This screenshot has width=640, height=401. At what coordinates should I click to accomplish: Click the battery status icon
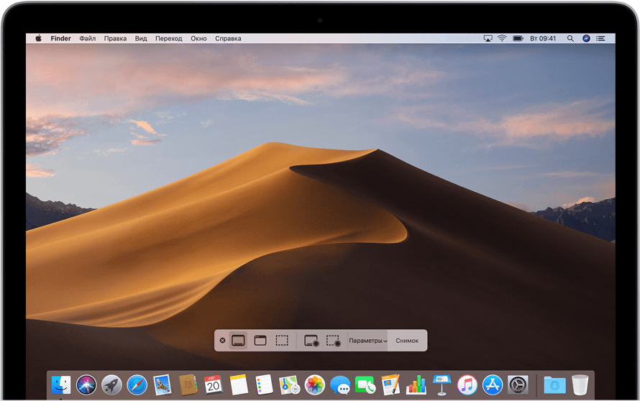pos(518,38)
